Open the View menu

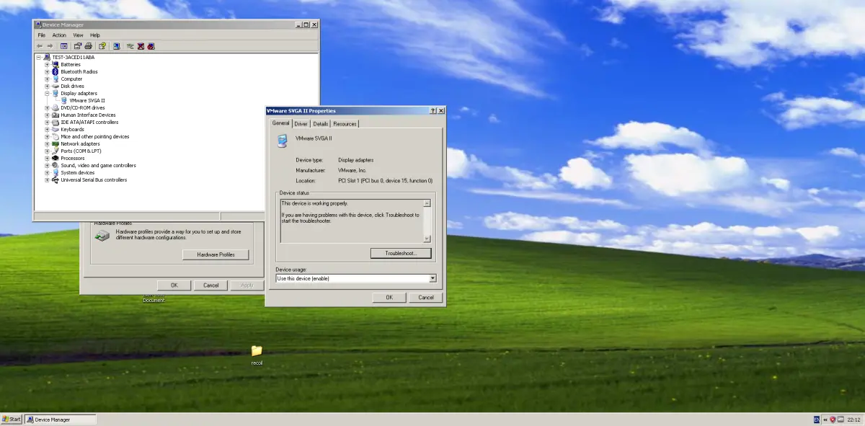point(78,35)
